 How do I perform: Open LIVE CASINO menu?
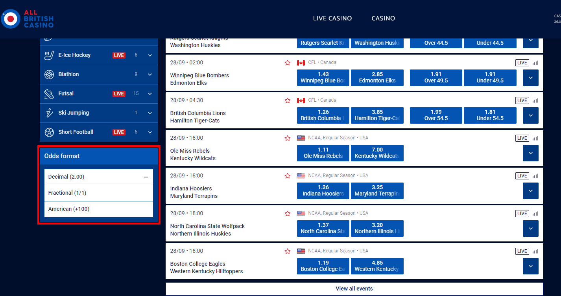332,18
